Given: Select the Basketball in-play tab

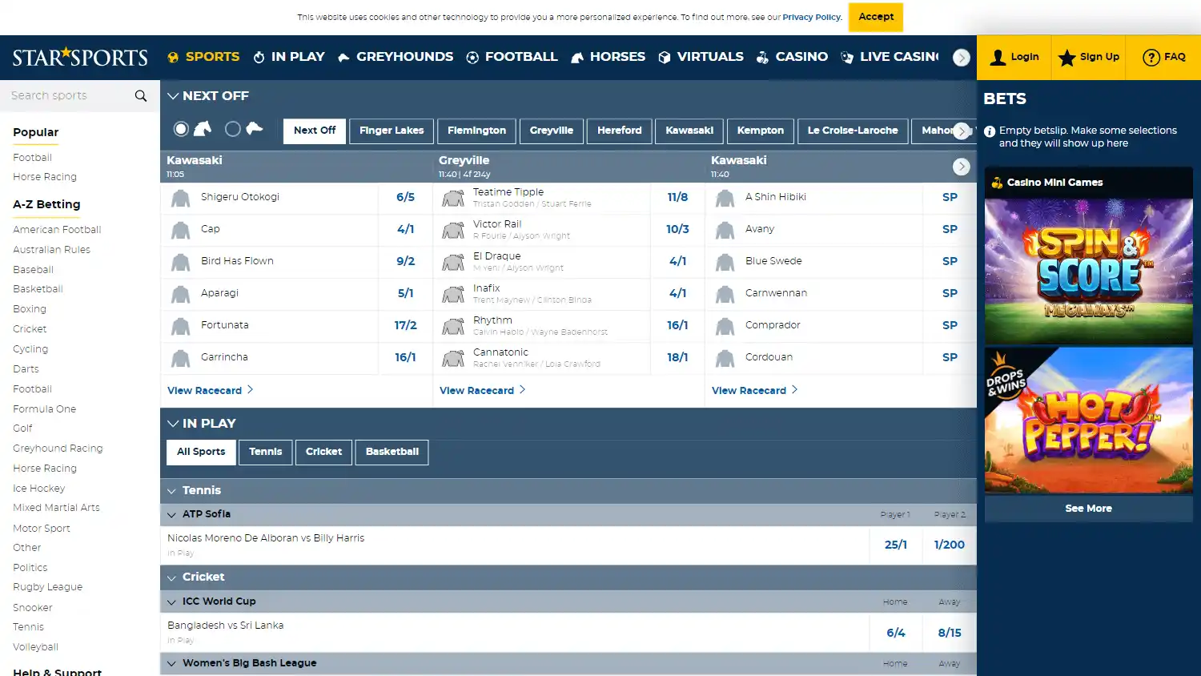Looking at the screenshot, I should coord(392,453).
